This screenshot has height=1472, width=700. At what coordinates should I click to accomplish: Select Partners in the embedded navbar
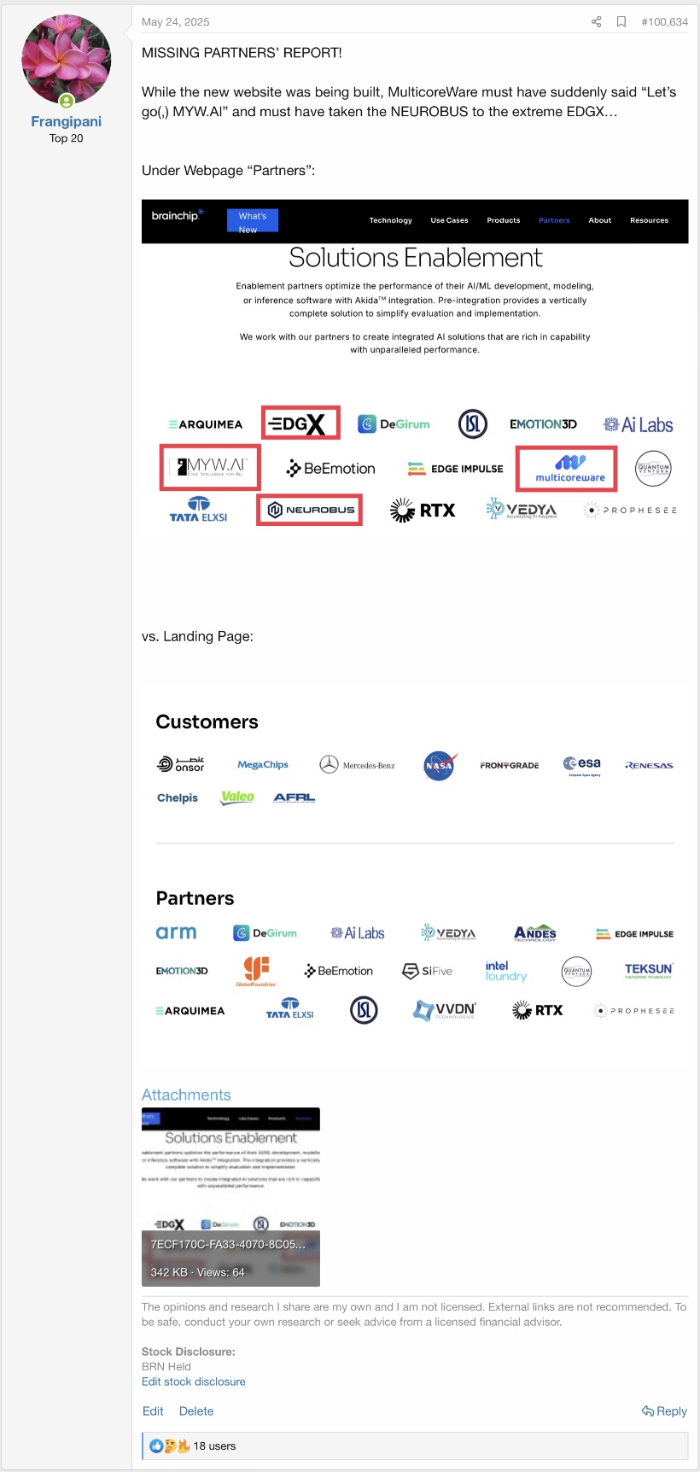pos(554,220)
